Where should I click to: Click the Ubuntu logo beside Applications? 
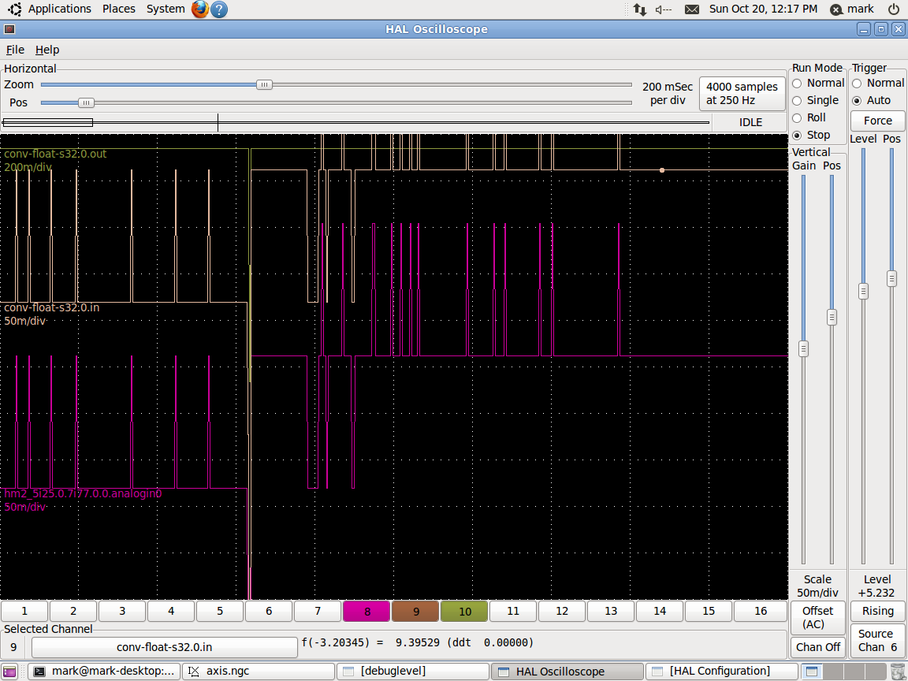click(14, 9)
